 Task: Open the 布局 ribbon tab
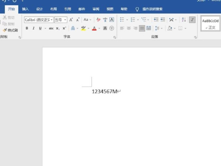tap(53, 9)
